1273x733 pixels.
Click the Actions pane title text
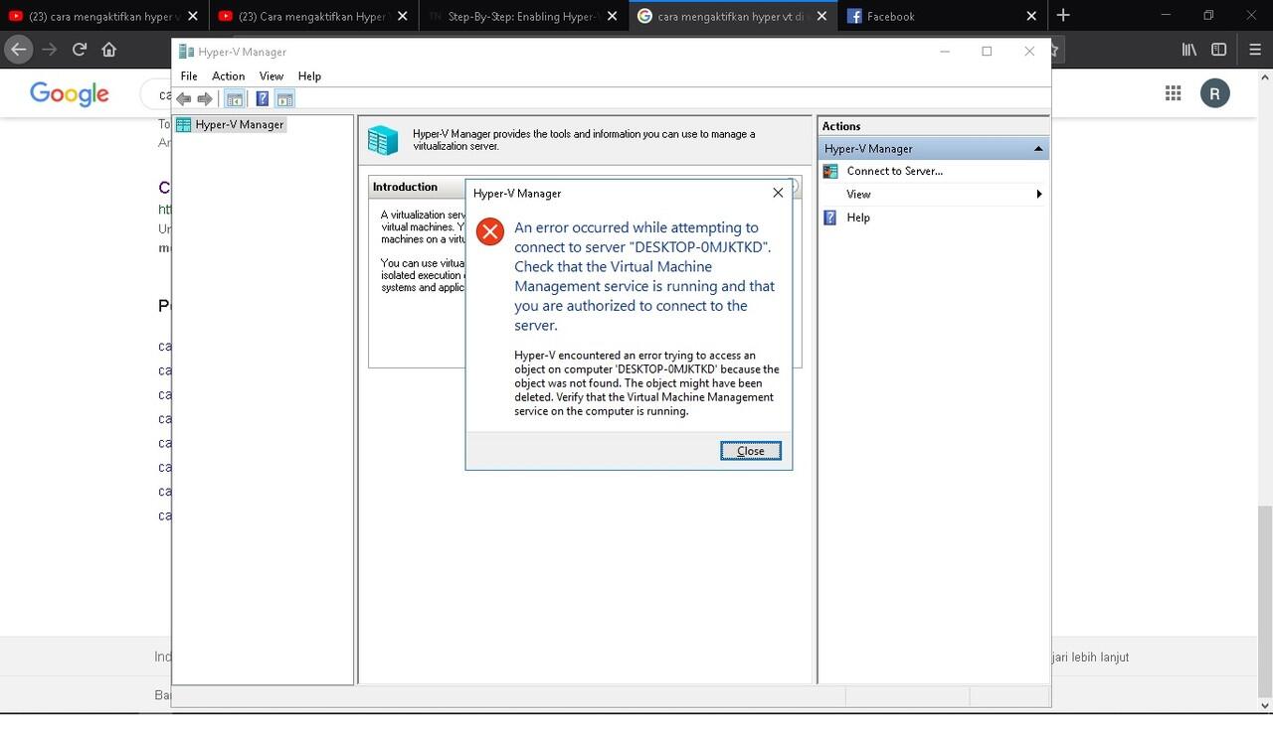841,126
